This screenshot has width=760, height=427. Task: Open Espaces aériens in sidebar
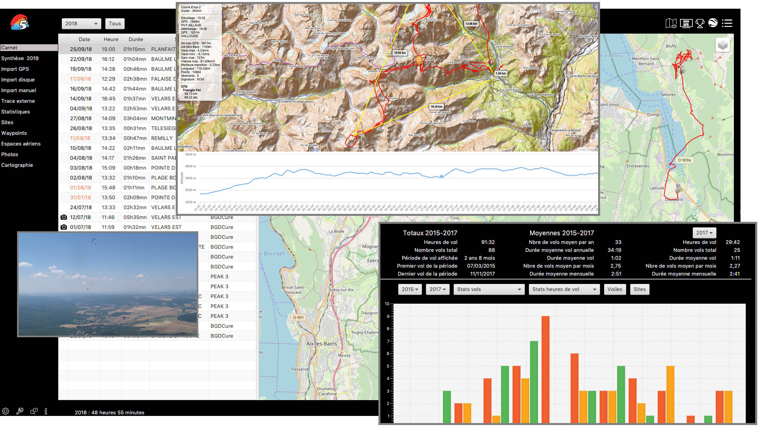tap(21, 144)
